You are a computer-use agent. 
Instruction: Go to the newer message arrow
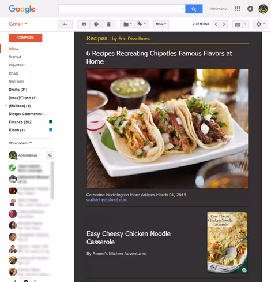216,24
